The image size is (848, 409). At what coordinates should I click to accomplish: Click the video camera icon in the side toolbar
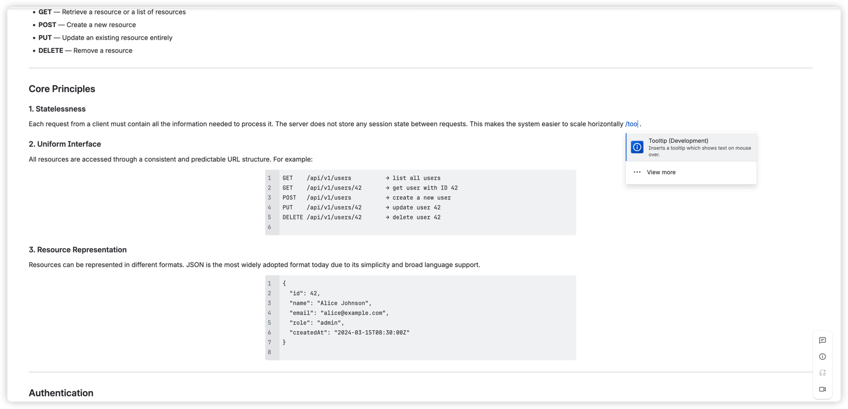pyautogui.click(x=822, y=389)
